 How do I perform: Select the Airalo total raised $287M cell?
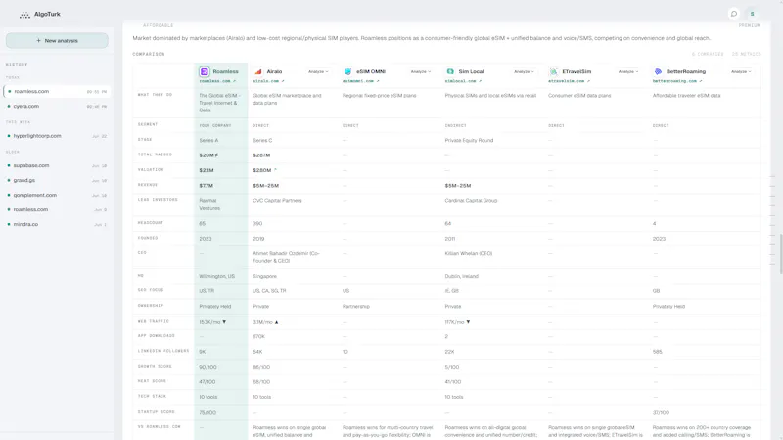click(x=261, y=155)
